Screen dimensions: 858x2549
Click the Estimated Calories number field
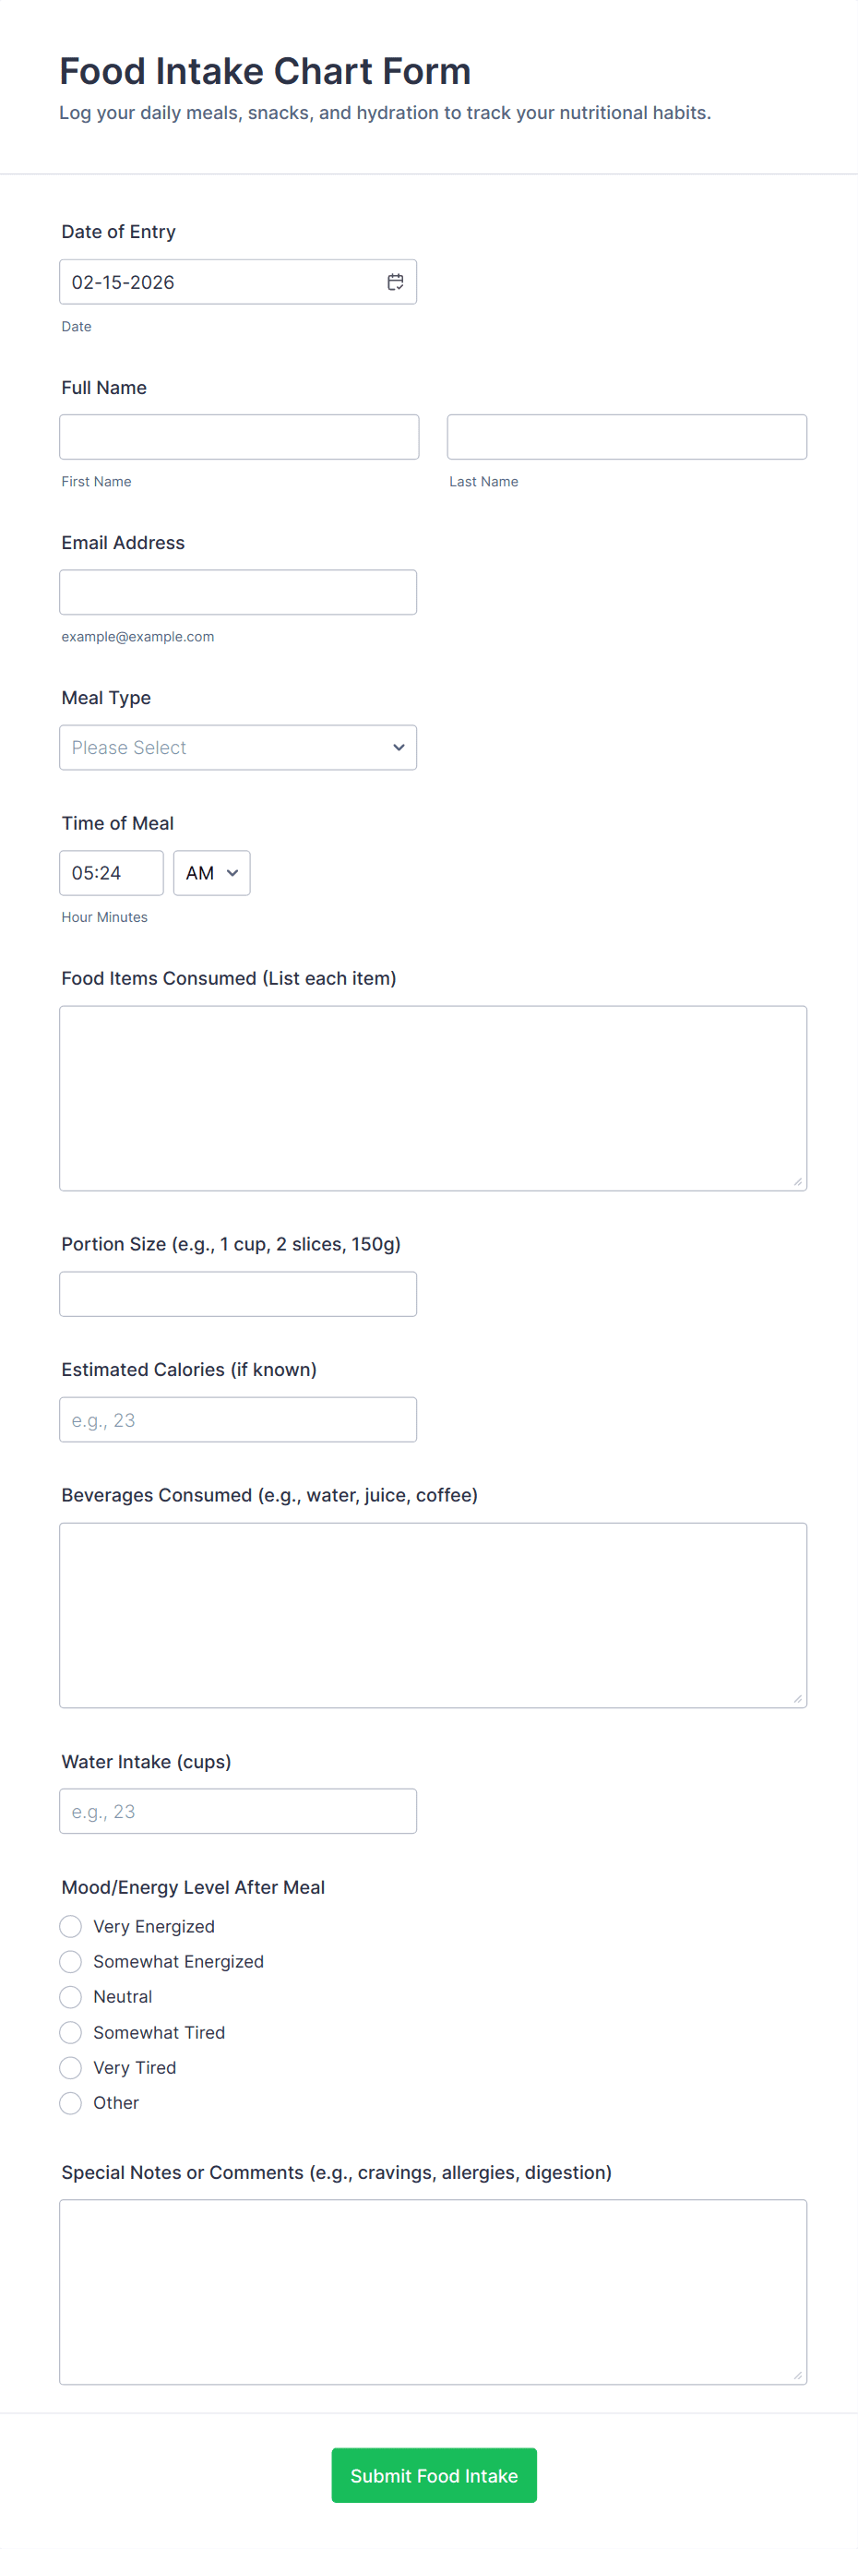tap(237, 1420)
